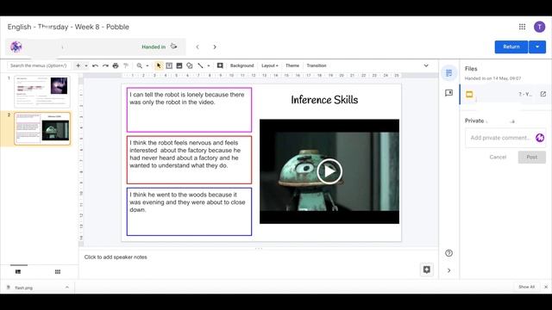Screen dimensions: 552x310
Task: Close the downloads bar
Action: (546, 287)
